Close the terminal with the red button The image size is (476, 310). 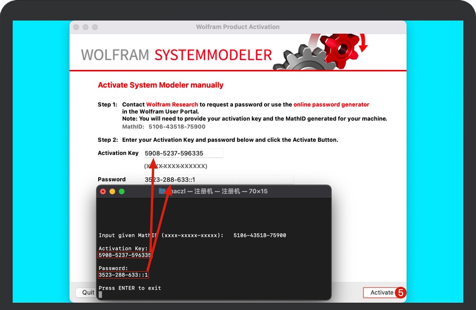(x=103, y=192)
